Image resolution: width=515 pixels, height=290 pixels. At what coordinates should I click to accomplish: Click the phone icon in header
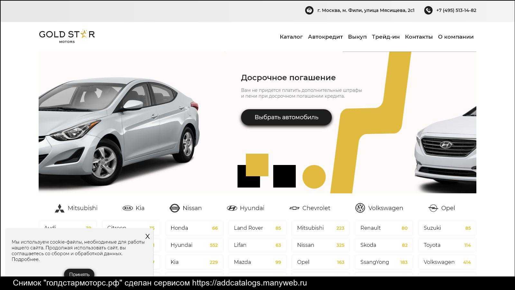428,10
